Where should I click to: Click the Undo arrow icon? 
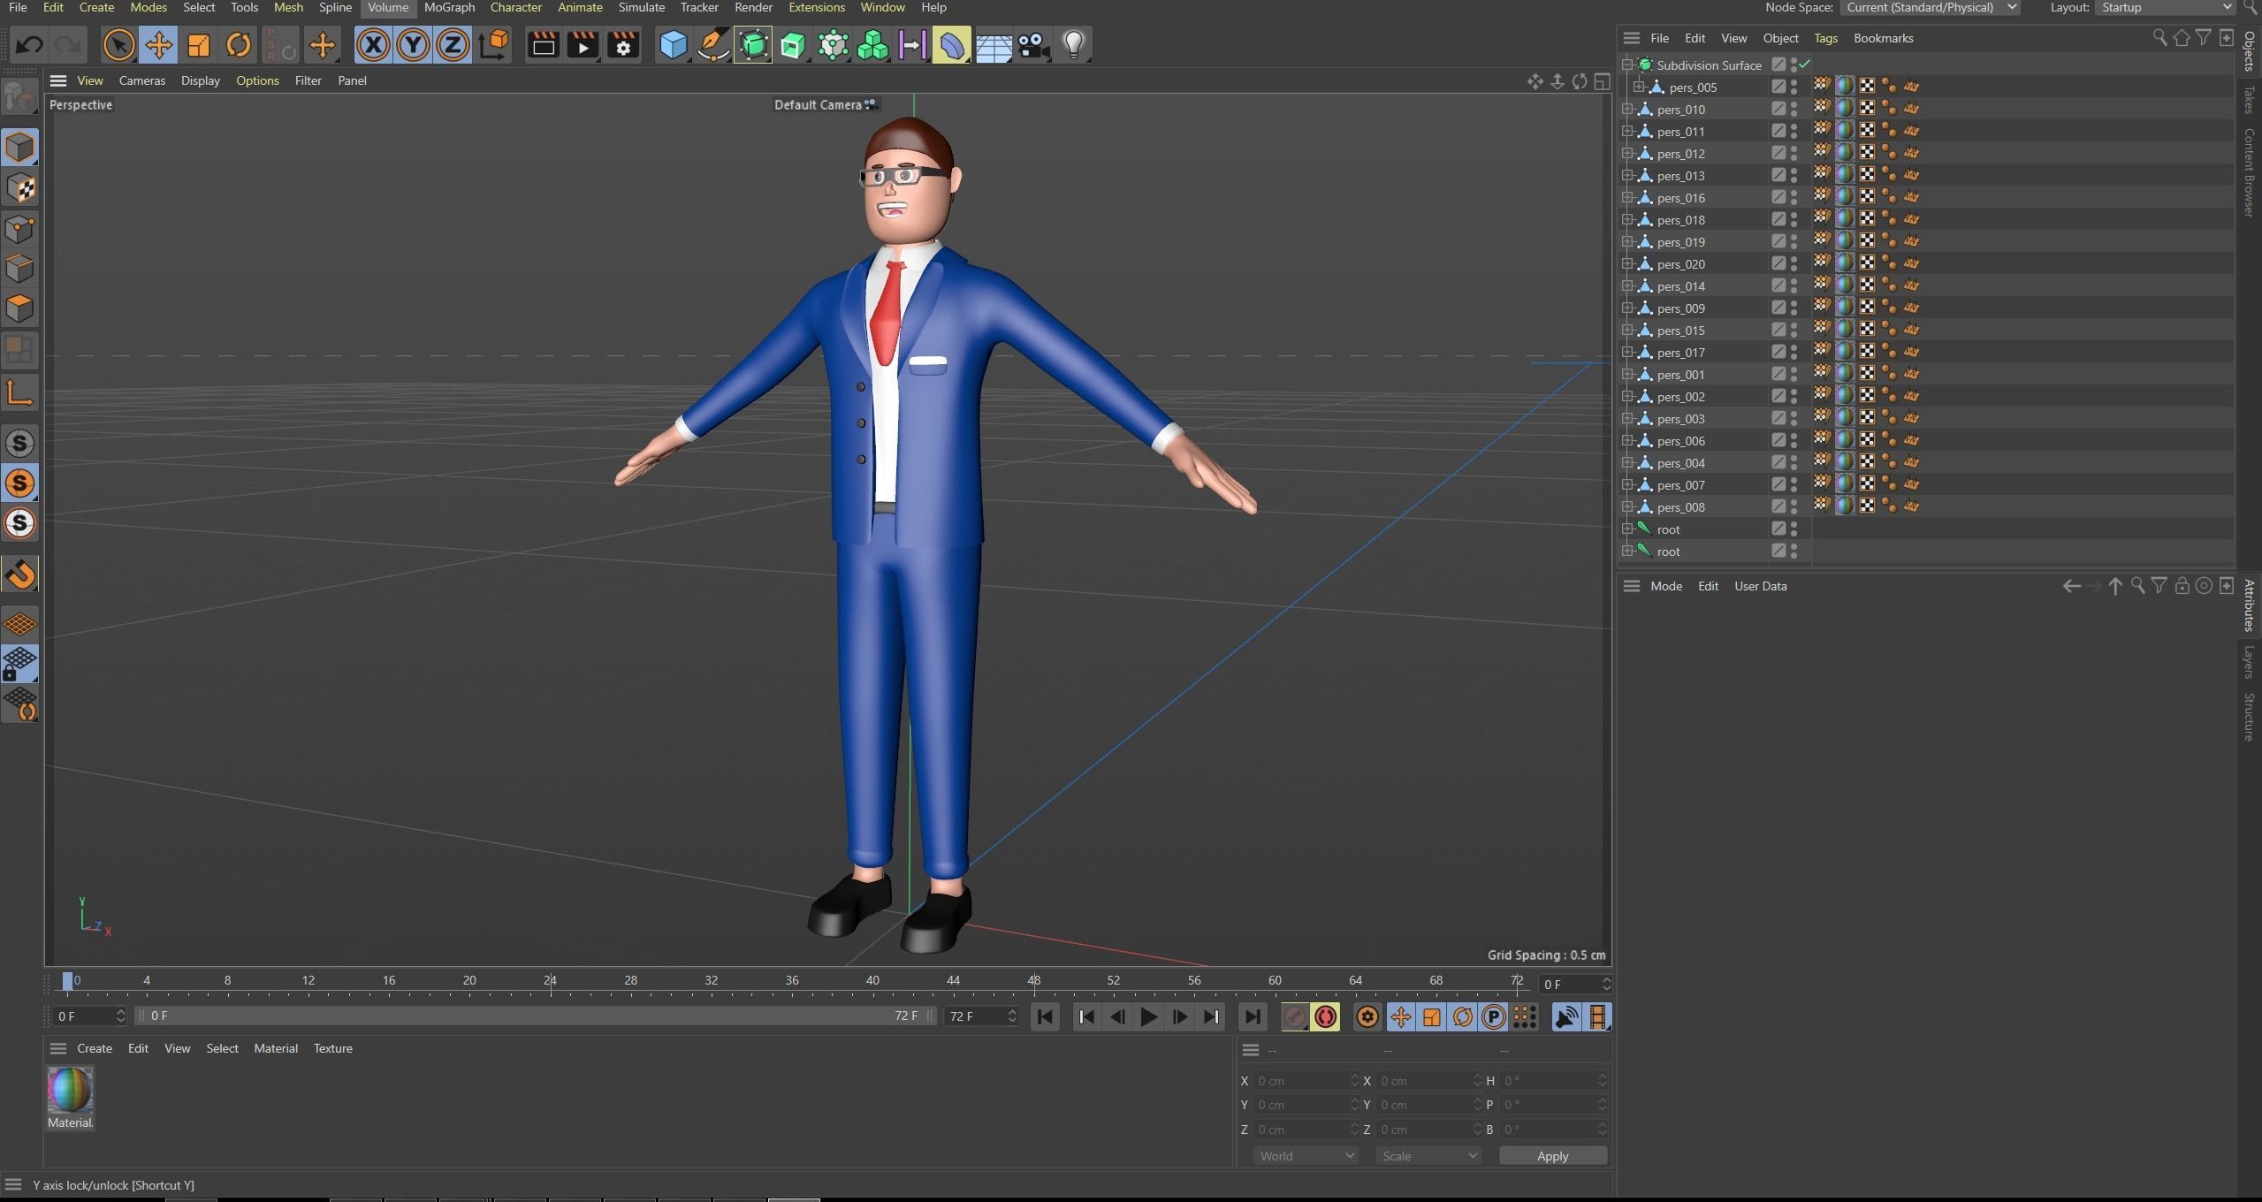click(x=30, y=45)
